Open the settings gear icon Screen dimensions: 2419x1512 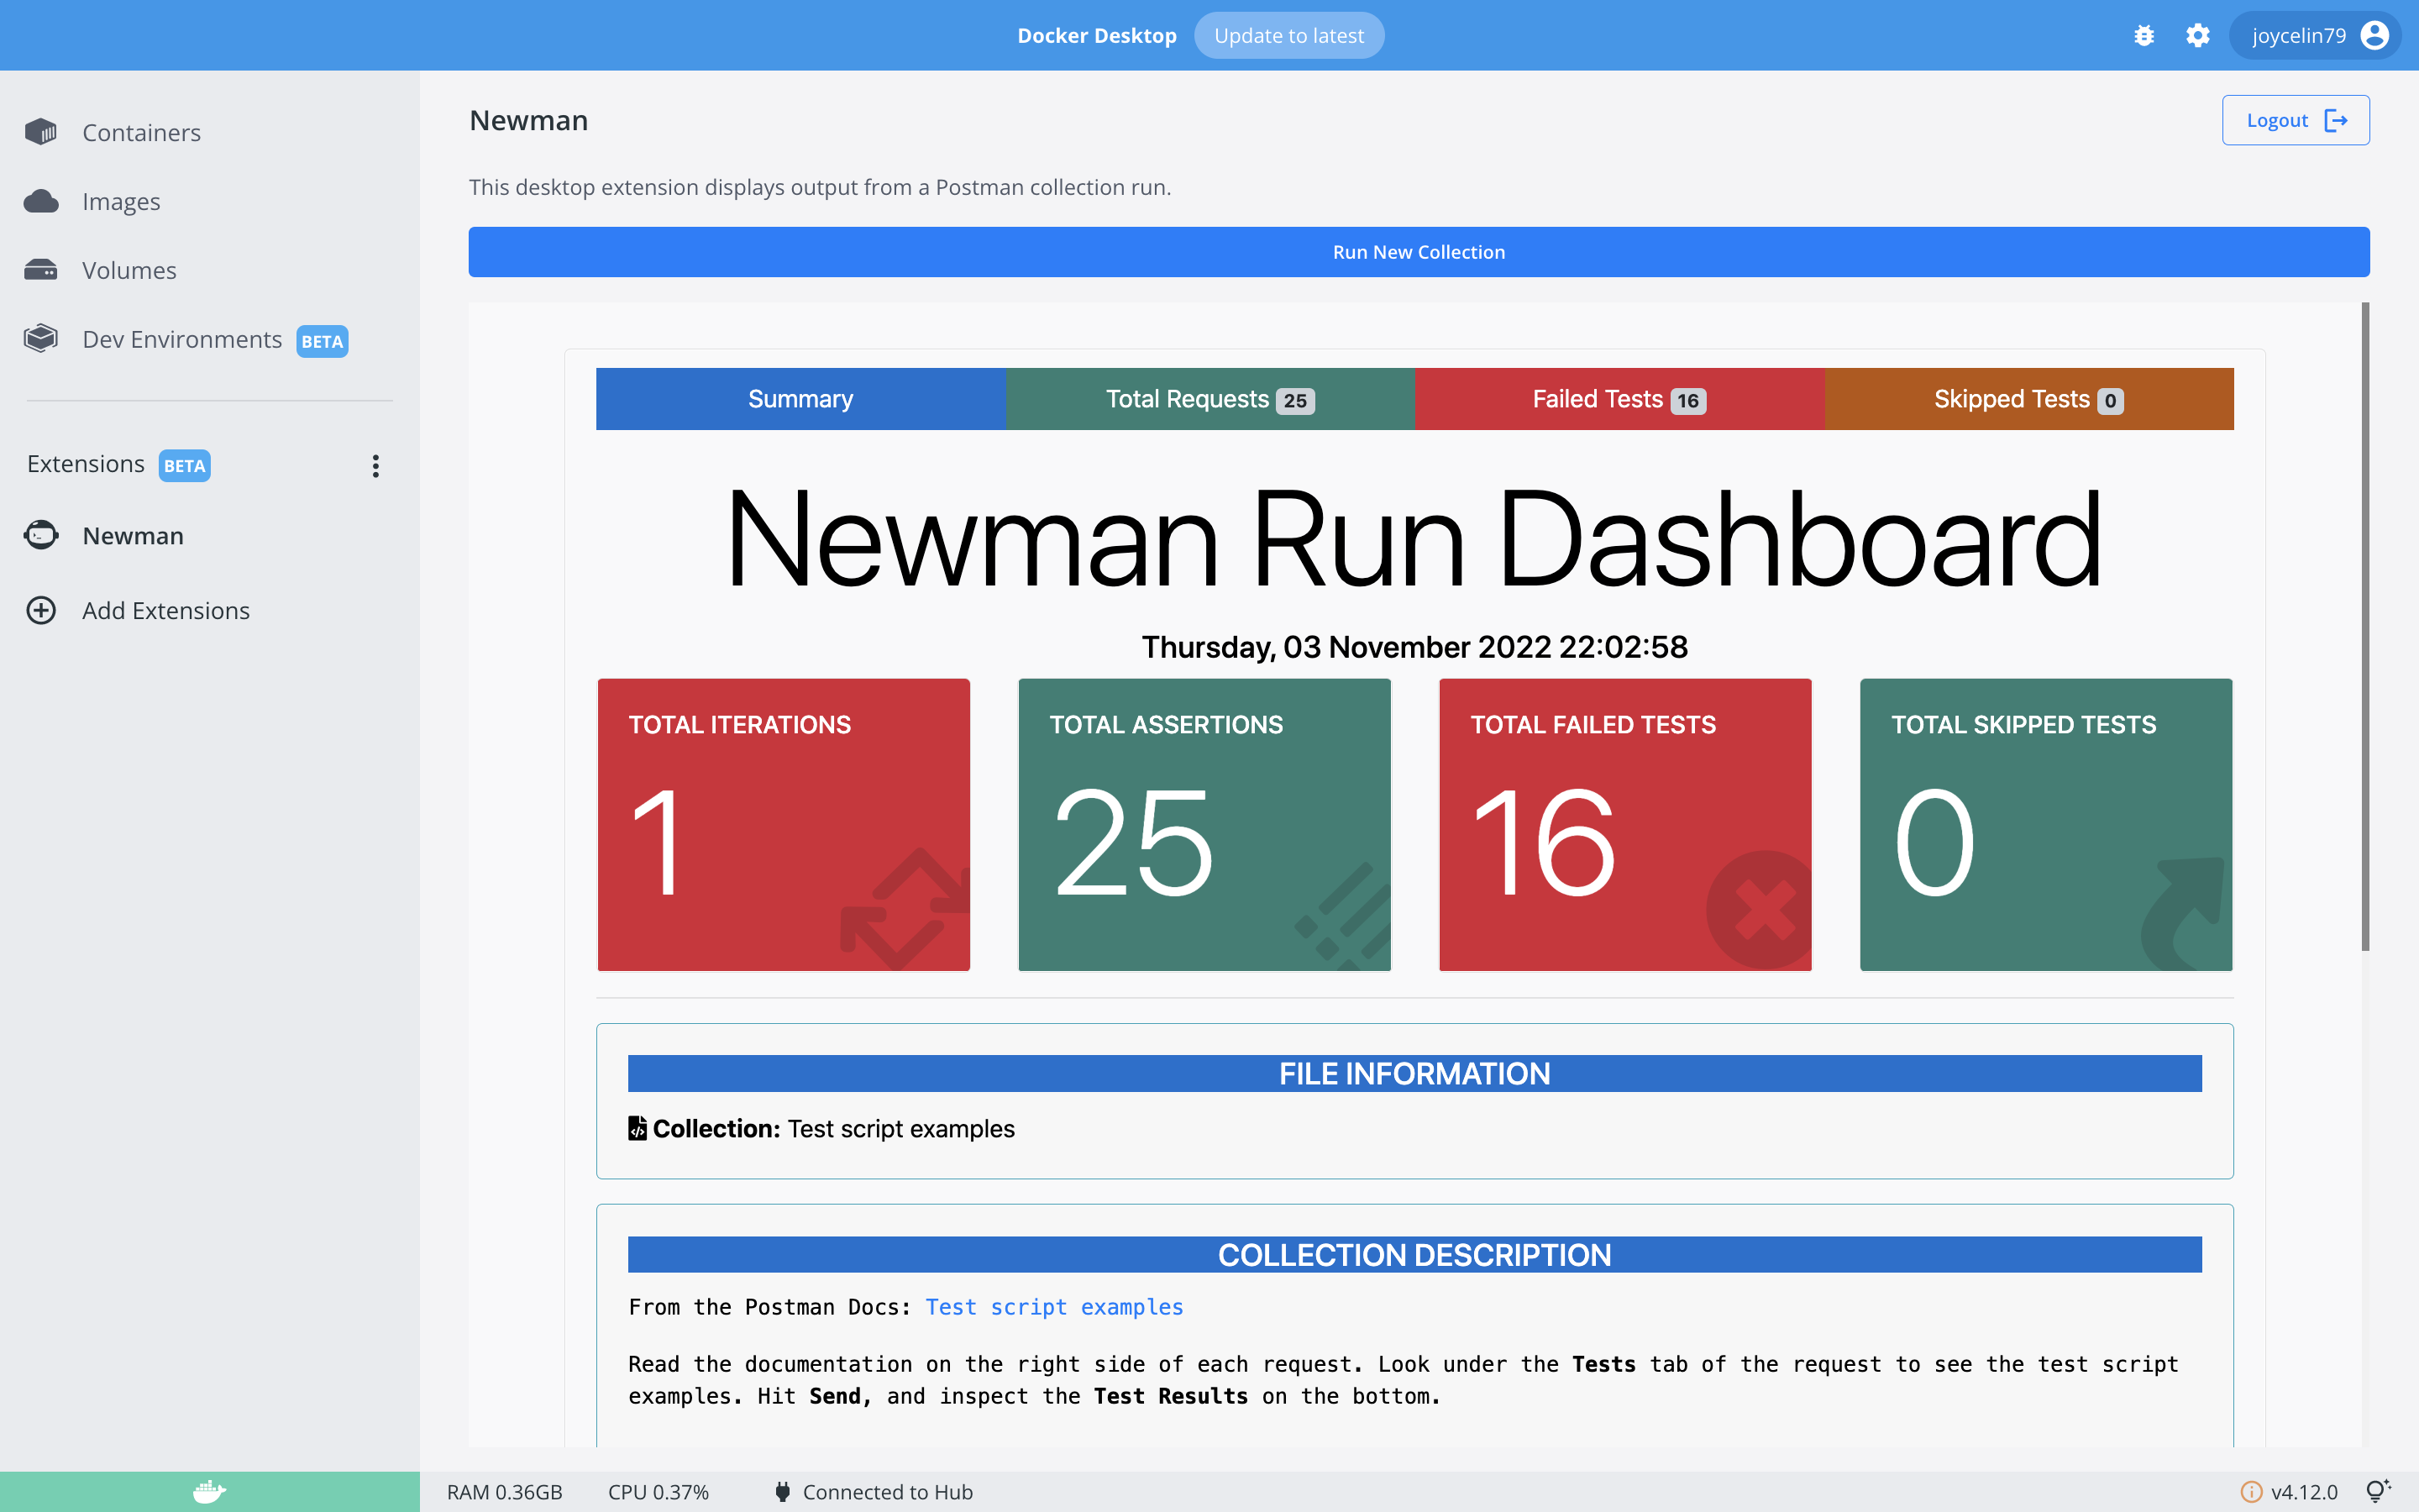(2197, 36)
